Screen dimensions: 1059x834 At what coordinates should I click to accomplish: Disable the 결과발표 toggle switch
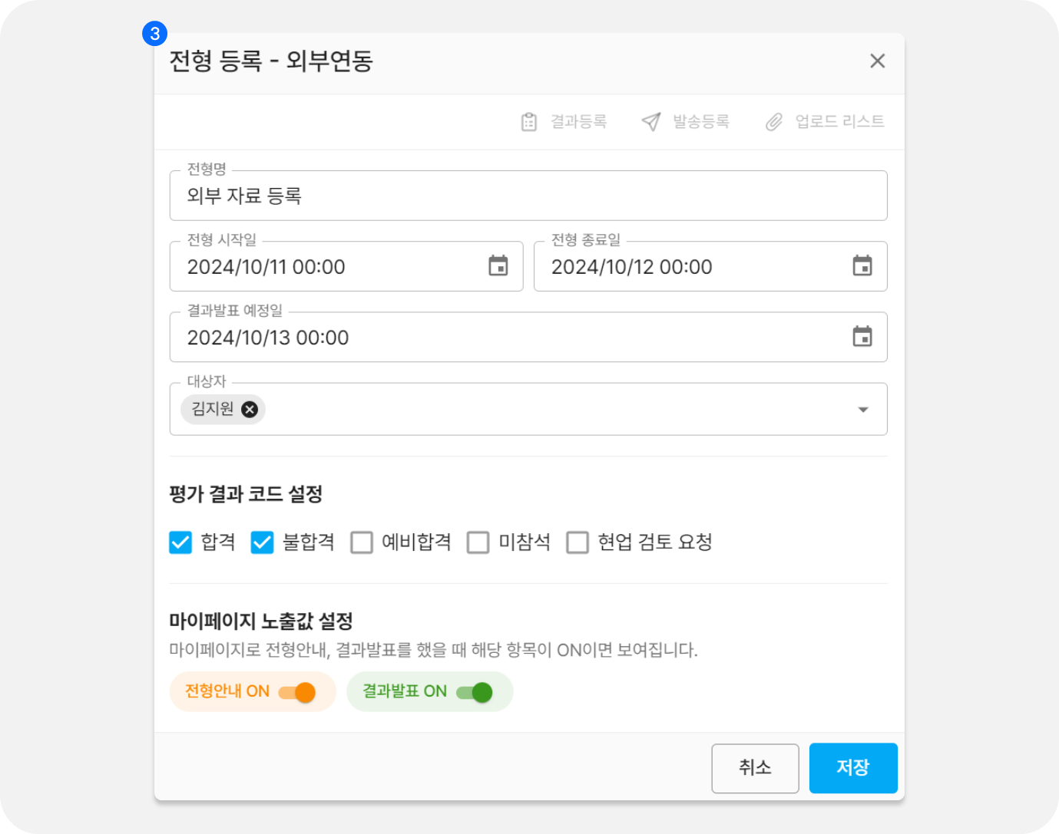click(x=475, y=693)
